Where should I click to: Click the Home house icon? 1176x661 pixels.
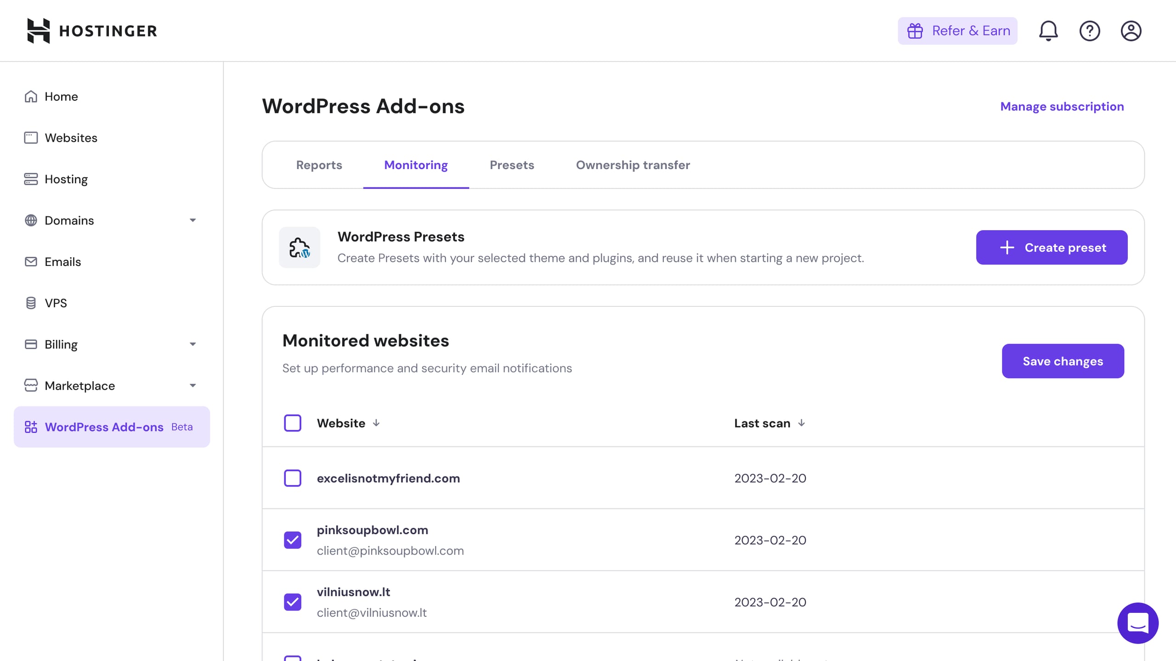tap(31, 96)
